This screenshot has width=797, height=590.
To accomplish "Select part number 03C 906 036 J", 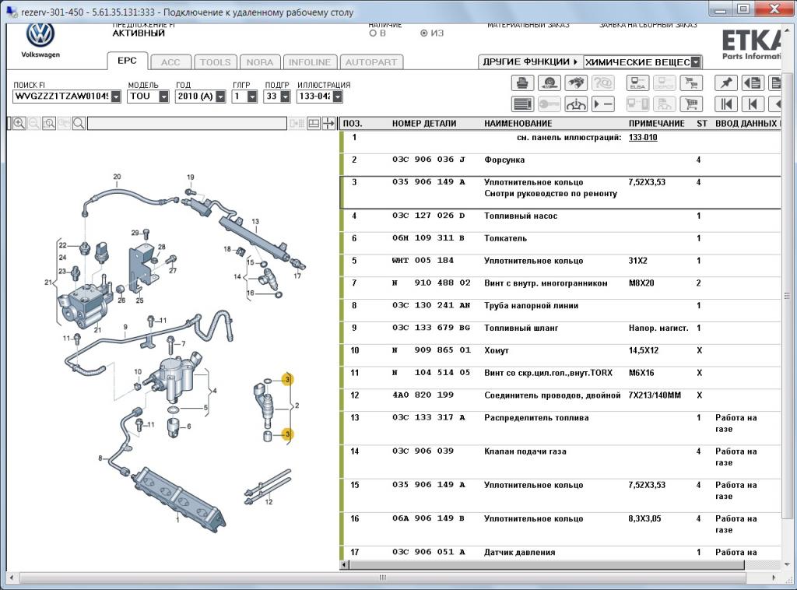I will point(429,160).
